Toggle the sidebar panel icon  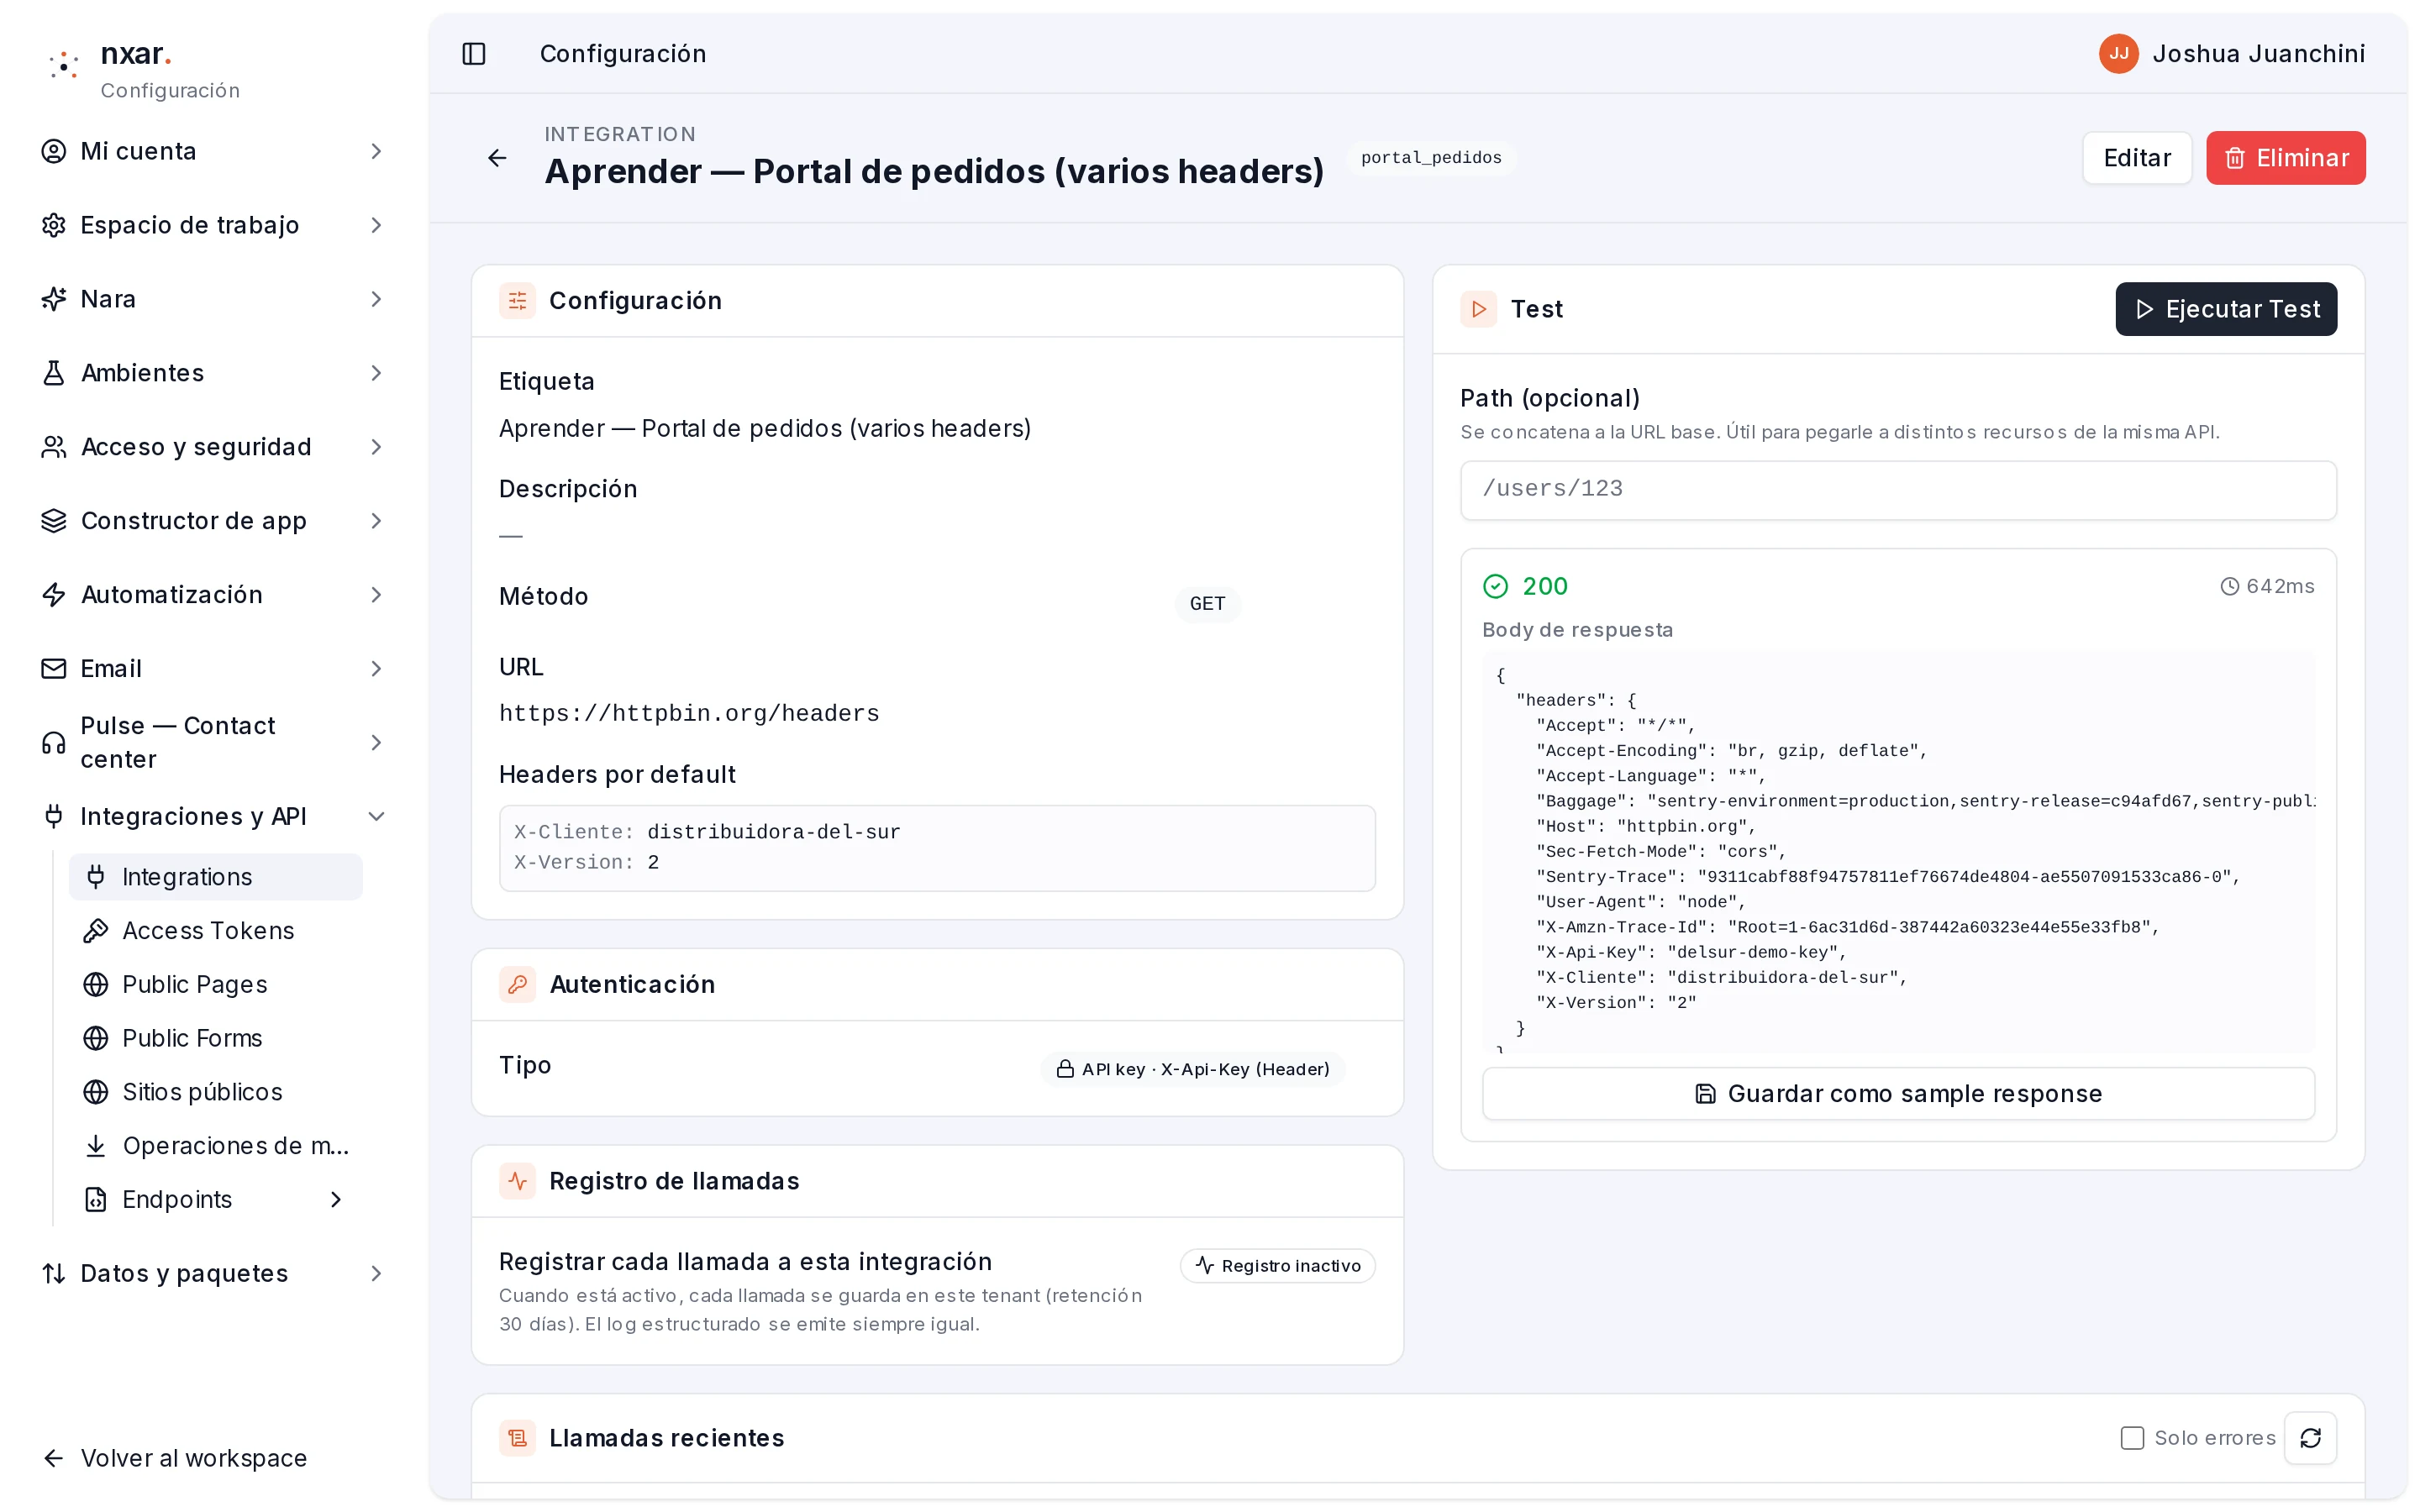click(474, 54)
